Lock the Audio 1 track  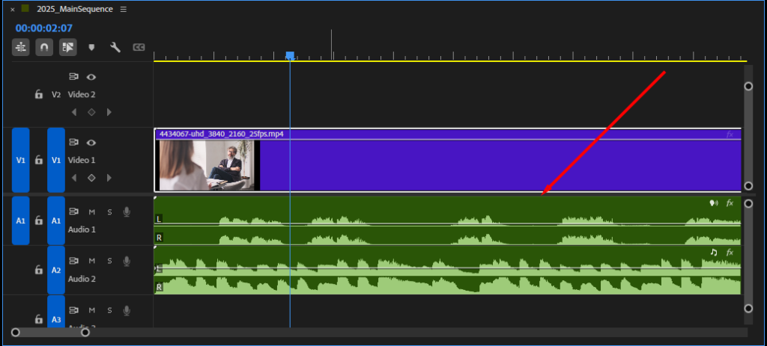point(39,220)
